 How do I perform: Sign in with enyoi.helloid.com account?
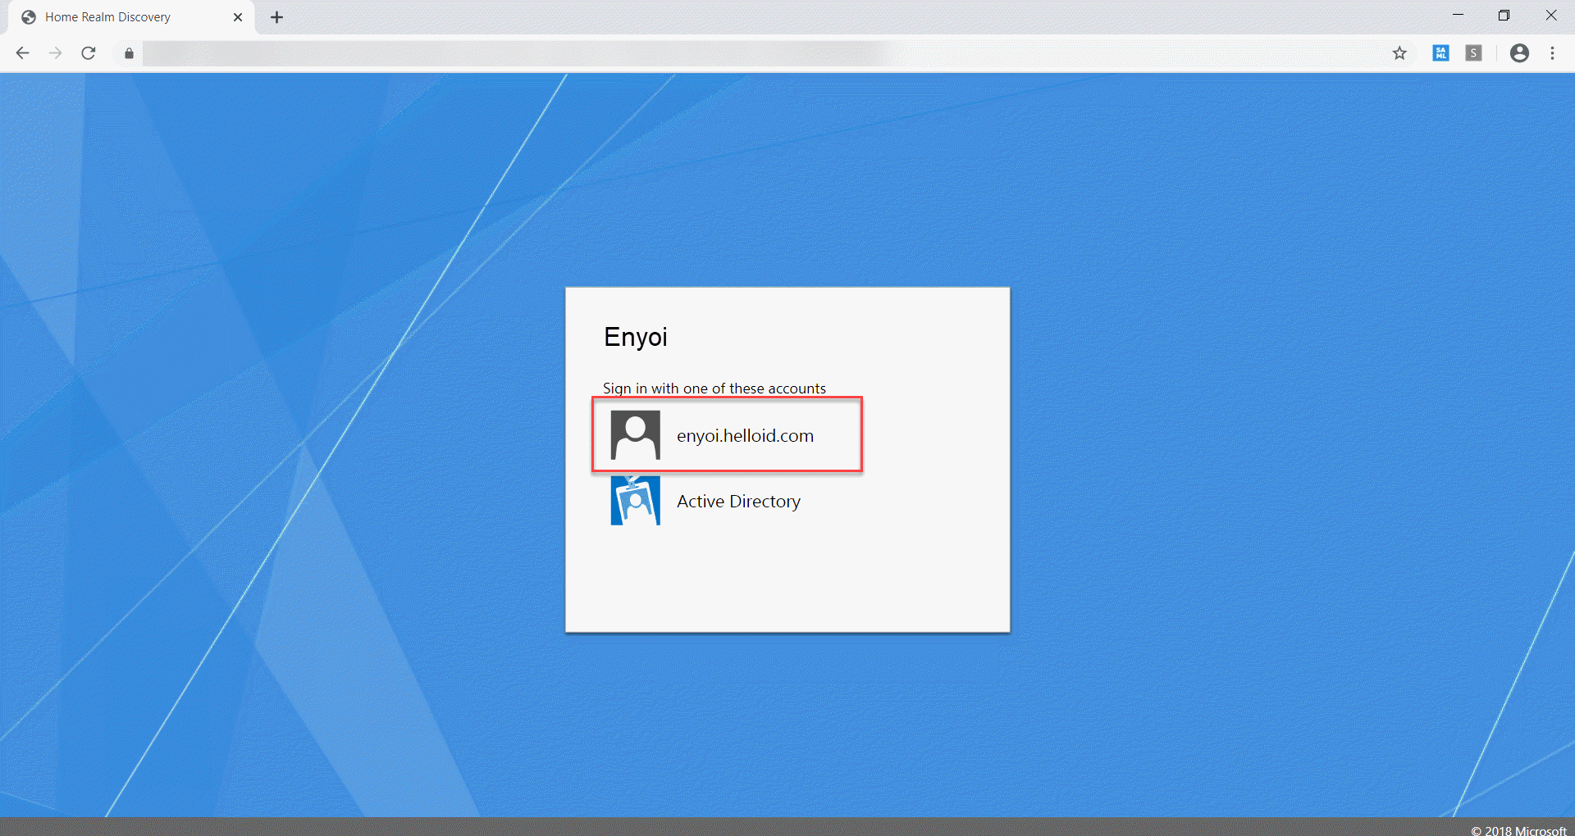click(x=727, y=435)
